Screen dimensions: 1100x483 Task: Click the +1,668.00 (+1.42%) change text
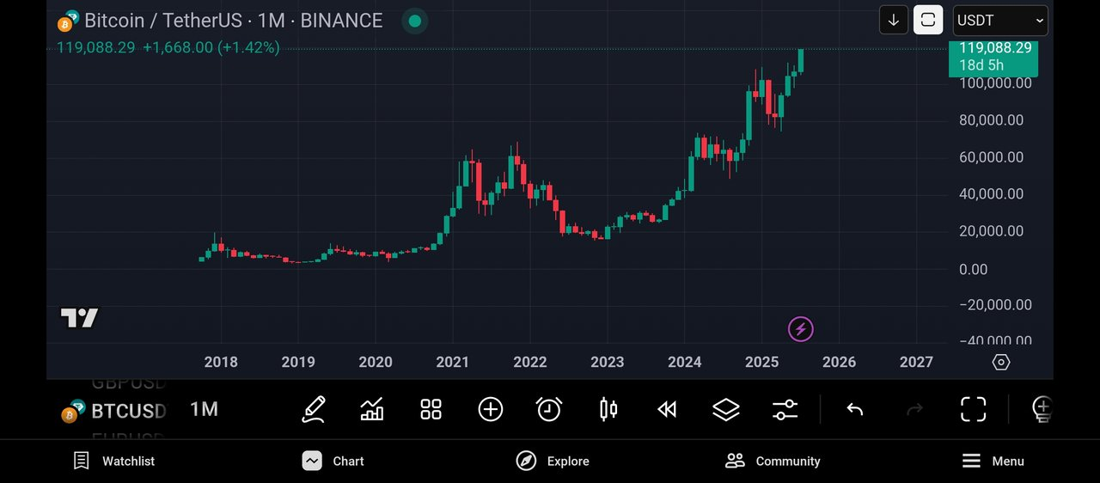(x=211, y=47)
